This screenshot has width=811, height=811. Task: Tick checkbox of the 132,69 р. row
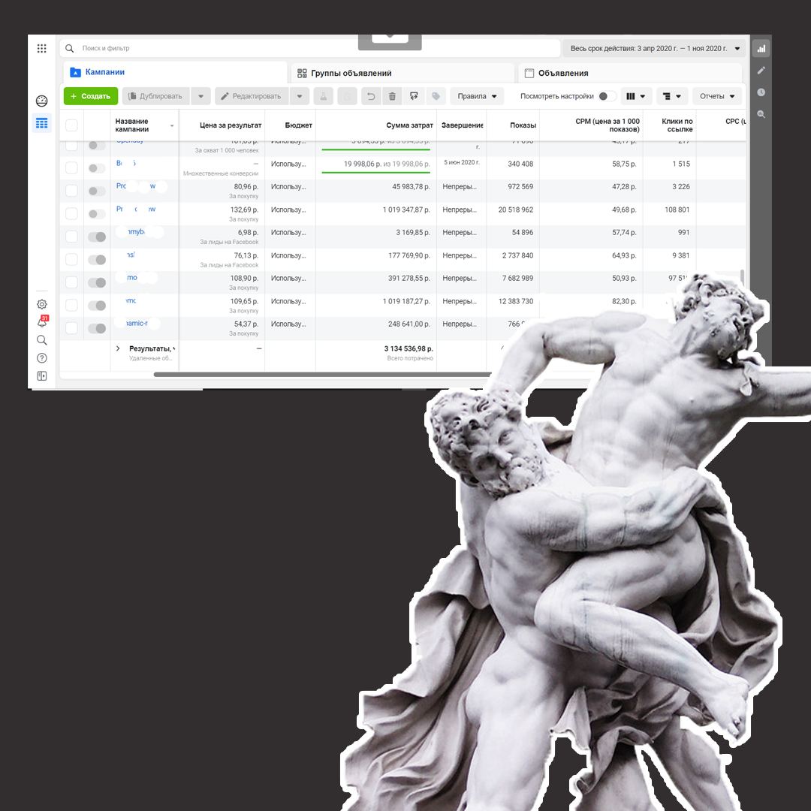tap(71, 213)
